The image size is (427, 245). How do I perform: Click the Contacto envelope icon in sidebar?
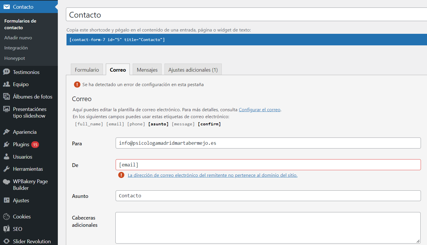pos(7,7)
